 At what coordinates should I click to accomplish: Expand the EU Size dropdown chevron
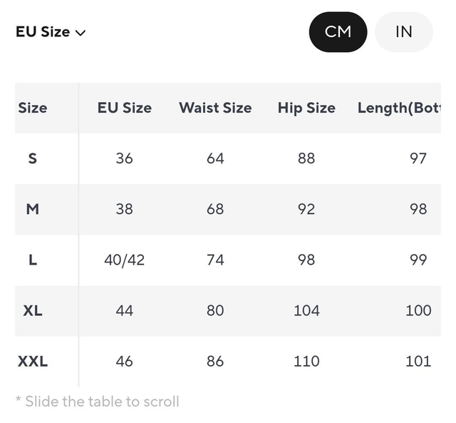click(x=81, y=33)
